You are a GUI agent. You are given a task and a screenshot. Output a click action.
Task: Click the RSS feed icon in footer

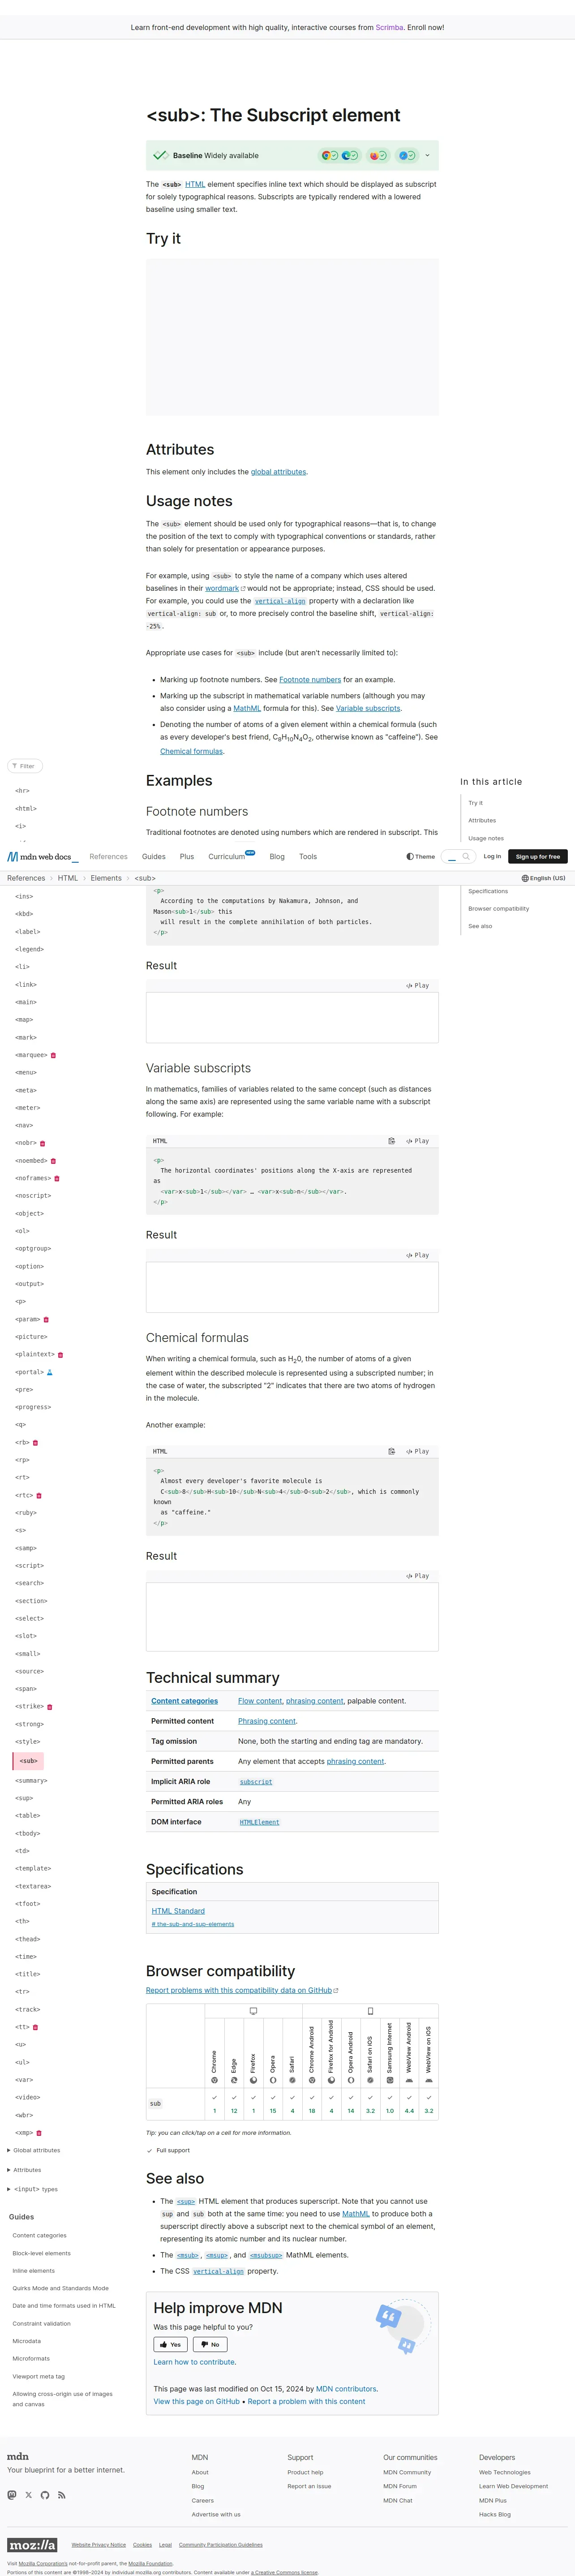click(61, 2494)
